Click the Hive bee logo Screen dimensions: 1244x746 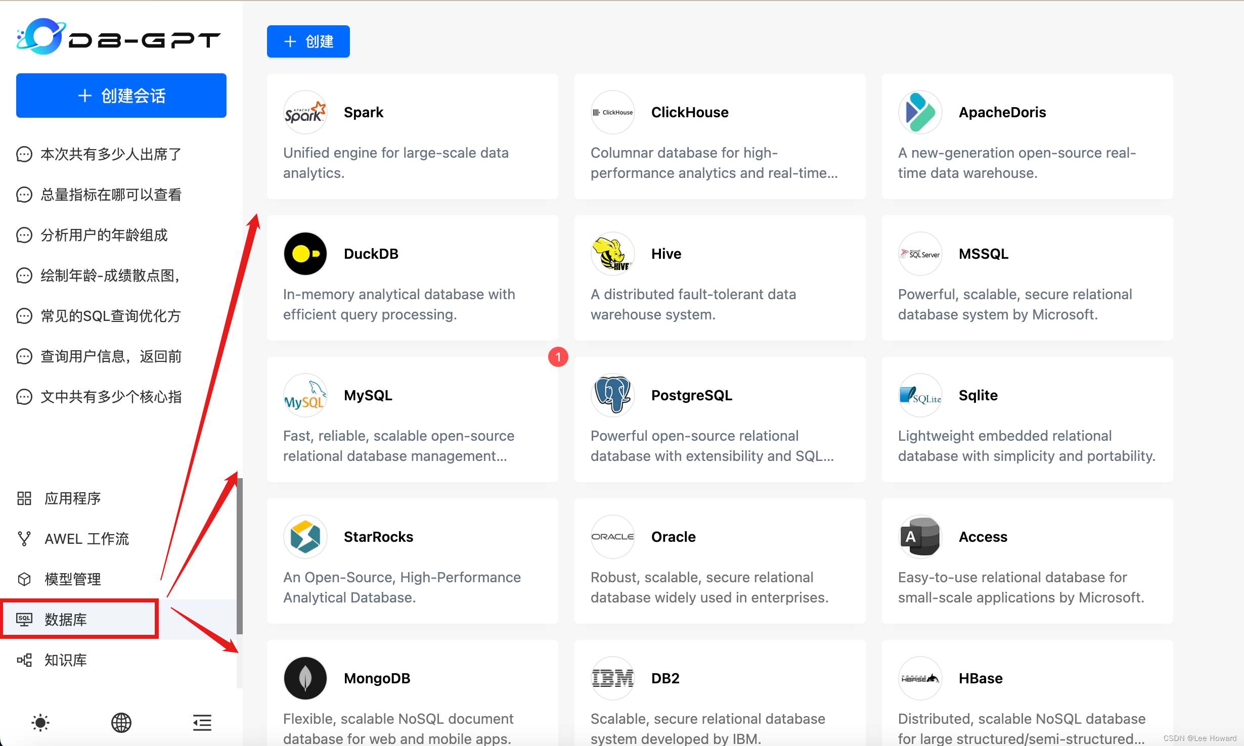pyautogui.click(x=612, y=254)
